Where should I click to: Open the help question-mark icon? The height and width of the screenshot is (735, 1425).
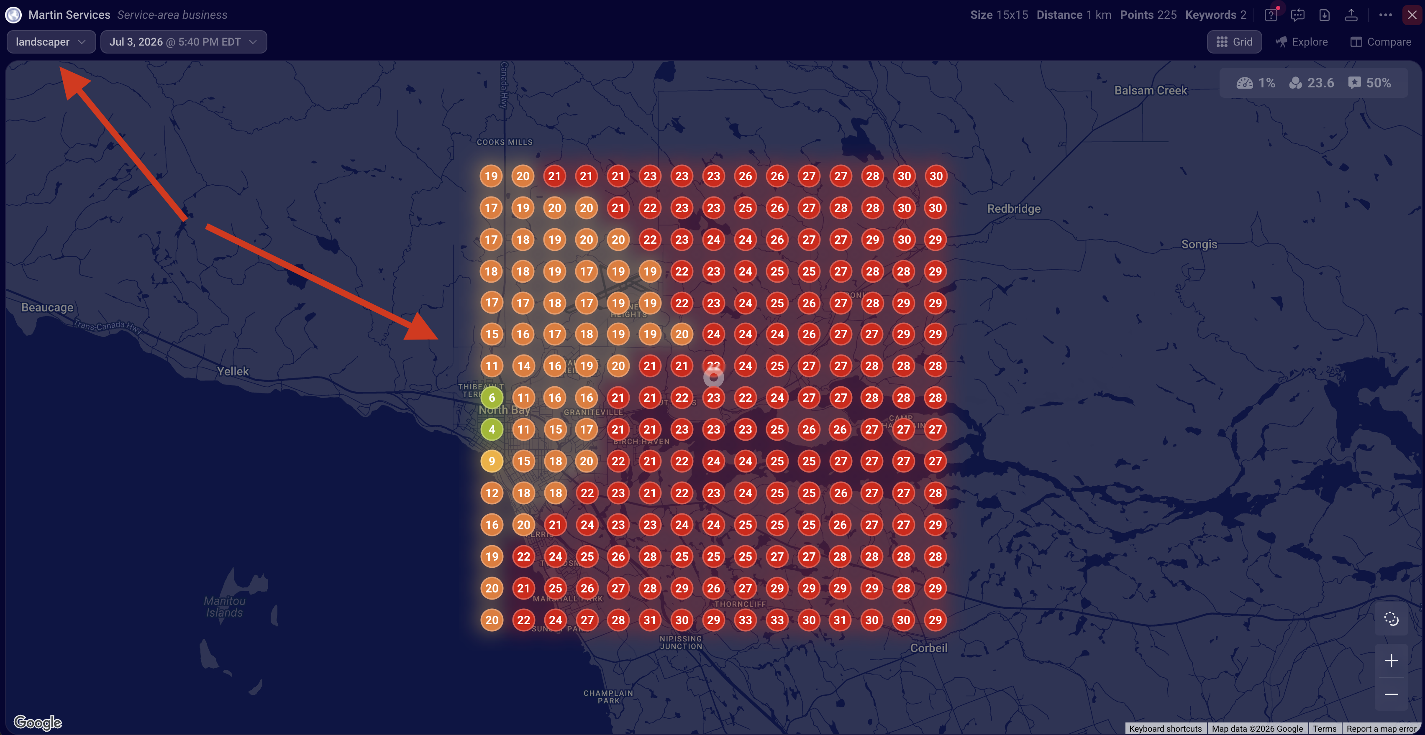[1271, 15]
